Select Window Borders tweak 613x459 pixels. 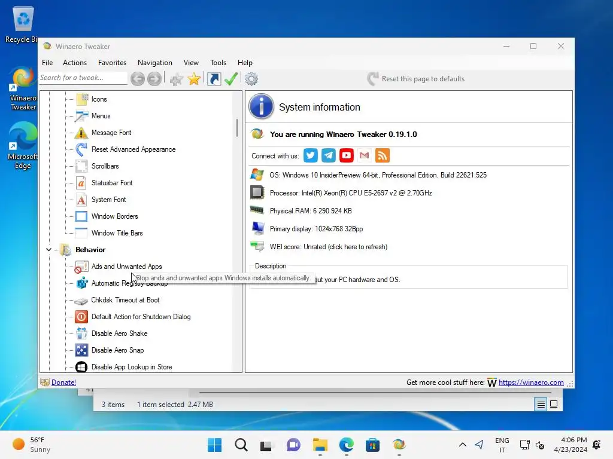pos(114,216)
